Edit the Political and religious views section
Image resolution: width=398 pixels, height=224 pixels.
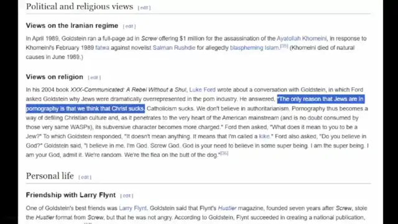tap(144, 8)
